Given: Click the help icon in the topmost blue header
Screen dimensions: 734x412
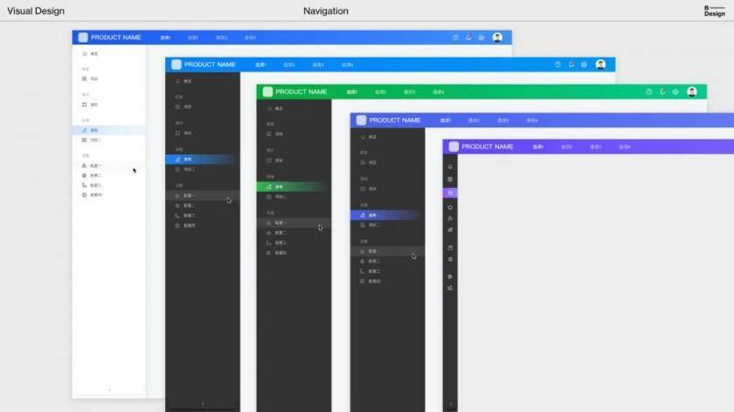Looking at the screenshot, I should (455, 38).
